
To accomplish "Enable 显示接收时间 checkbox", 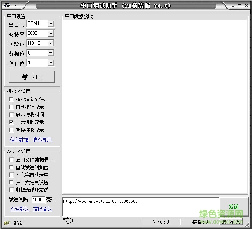I will click(11, 115).
